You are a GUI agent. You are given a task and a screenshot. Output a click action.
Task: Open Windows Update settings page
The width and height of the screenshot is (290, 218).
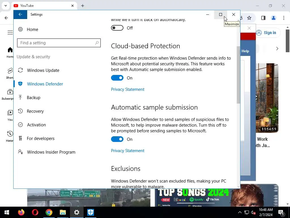43,70
